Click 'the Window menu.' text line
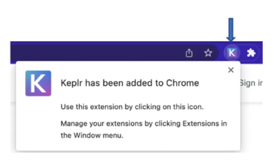The height and width of the screenshot is (161, 274). (92, 135)
